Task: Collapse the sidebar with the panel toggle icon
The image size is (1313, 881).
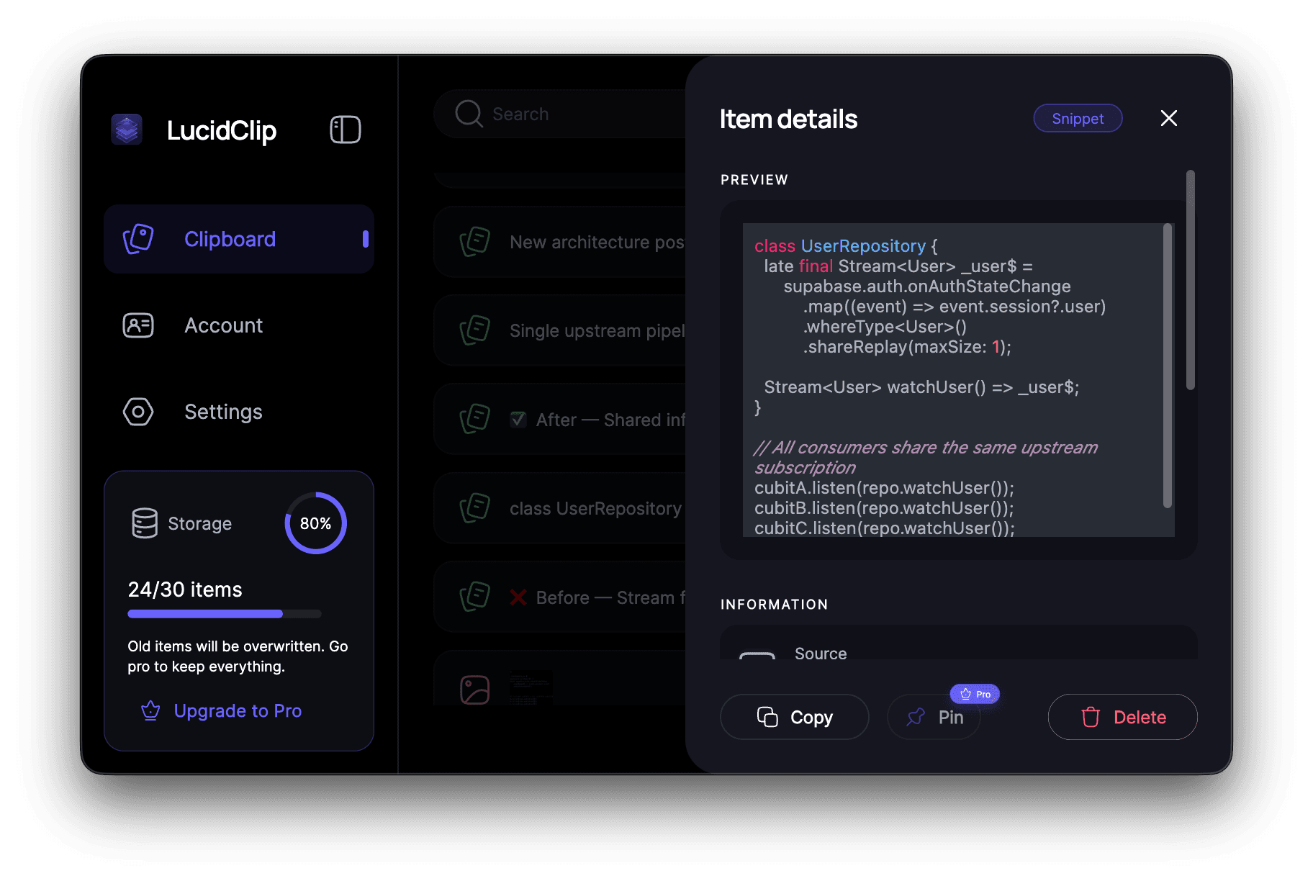Action: click(345, 130)
